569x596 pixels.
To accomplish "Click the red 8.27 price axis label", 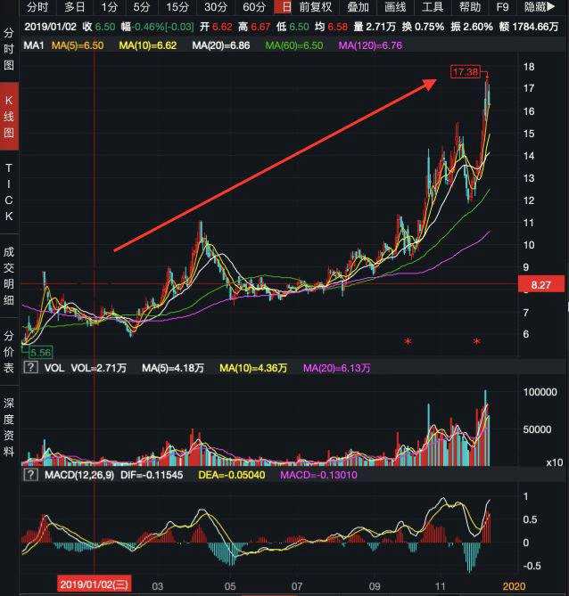I will [541, 284].
